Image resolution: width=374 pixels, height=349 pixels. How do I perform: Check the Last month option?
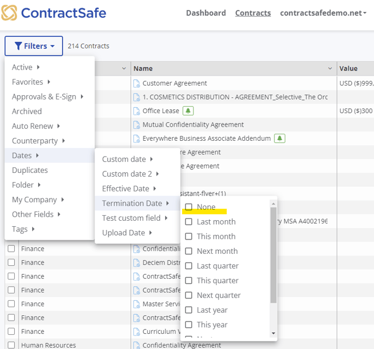[189, 222]
